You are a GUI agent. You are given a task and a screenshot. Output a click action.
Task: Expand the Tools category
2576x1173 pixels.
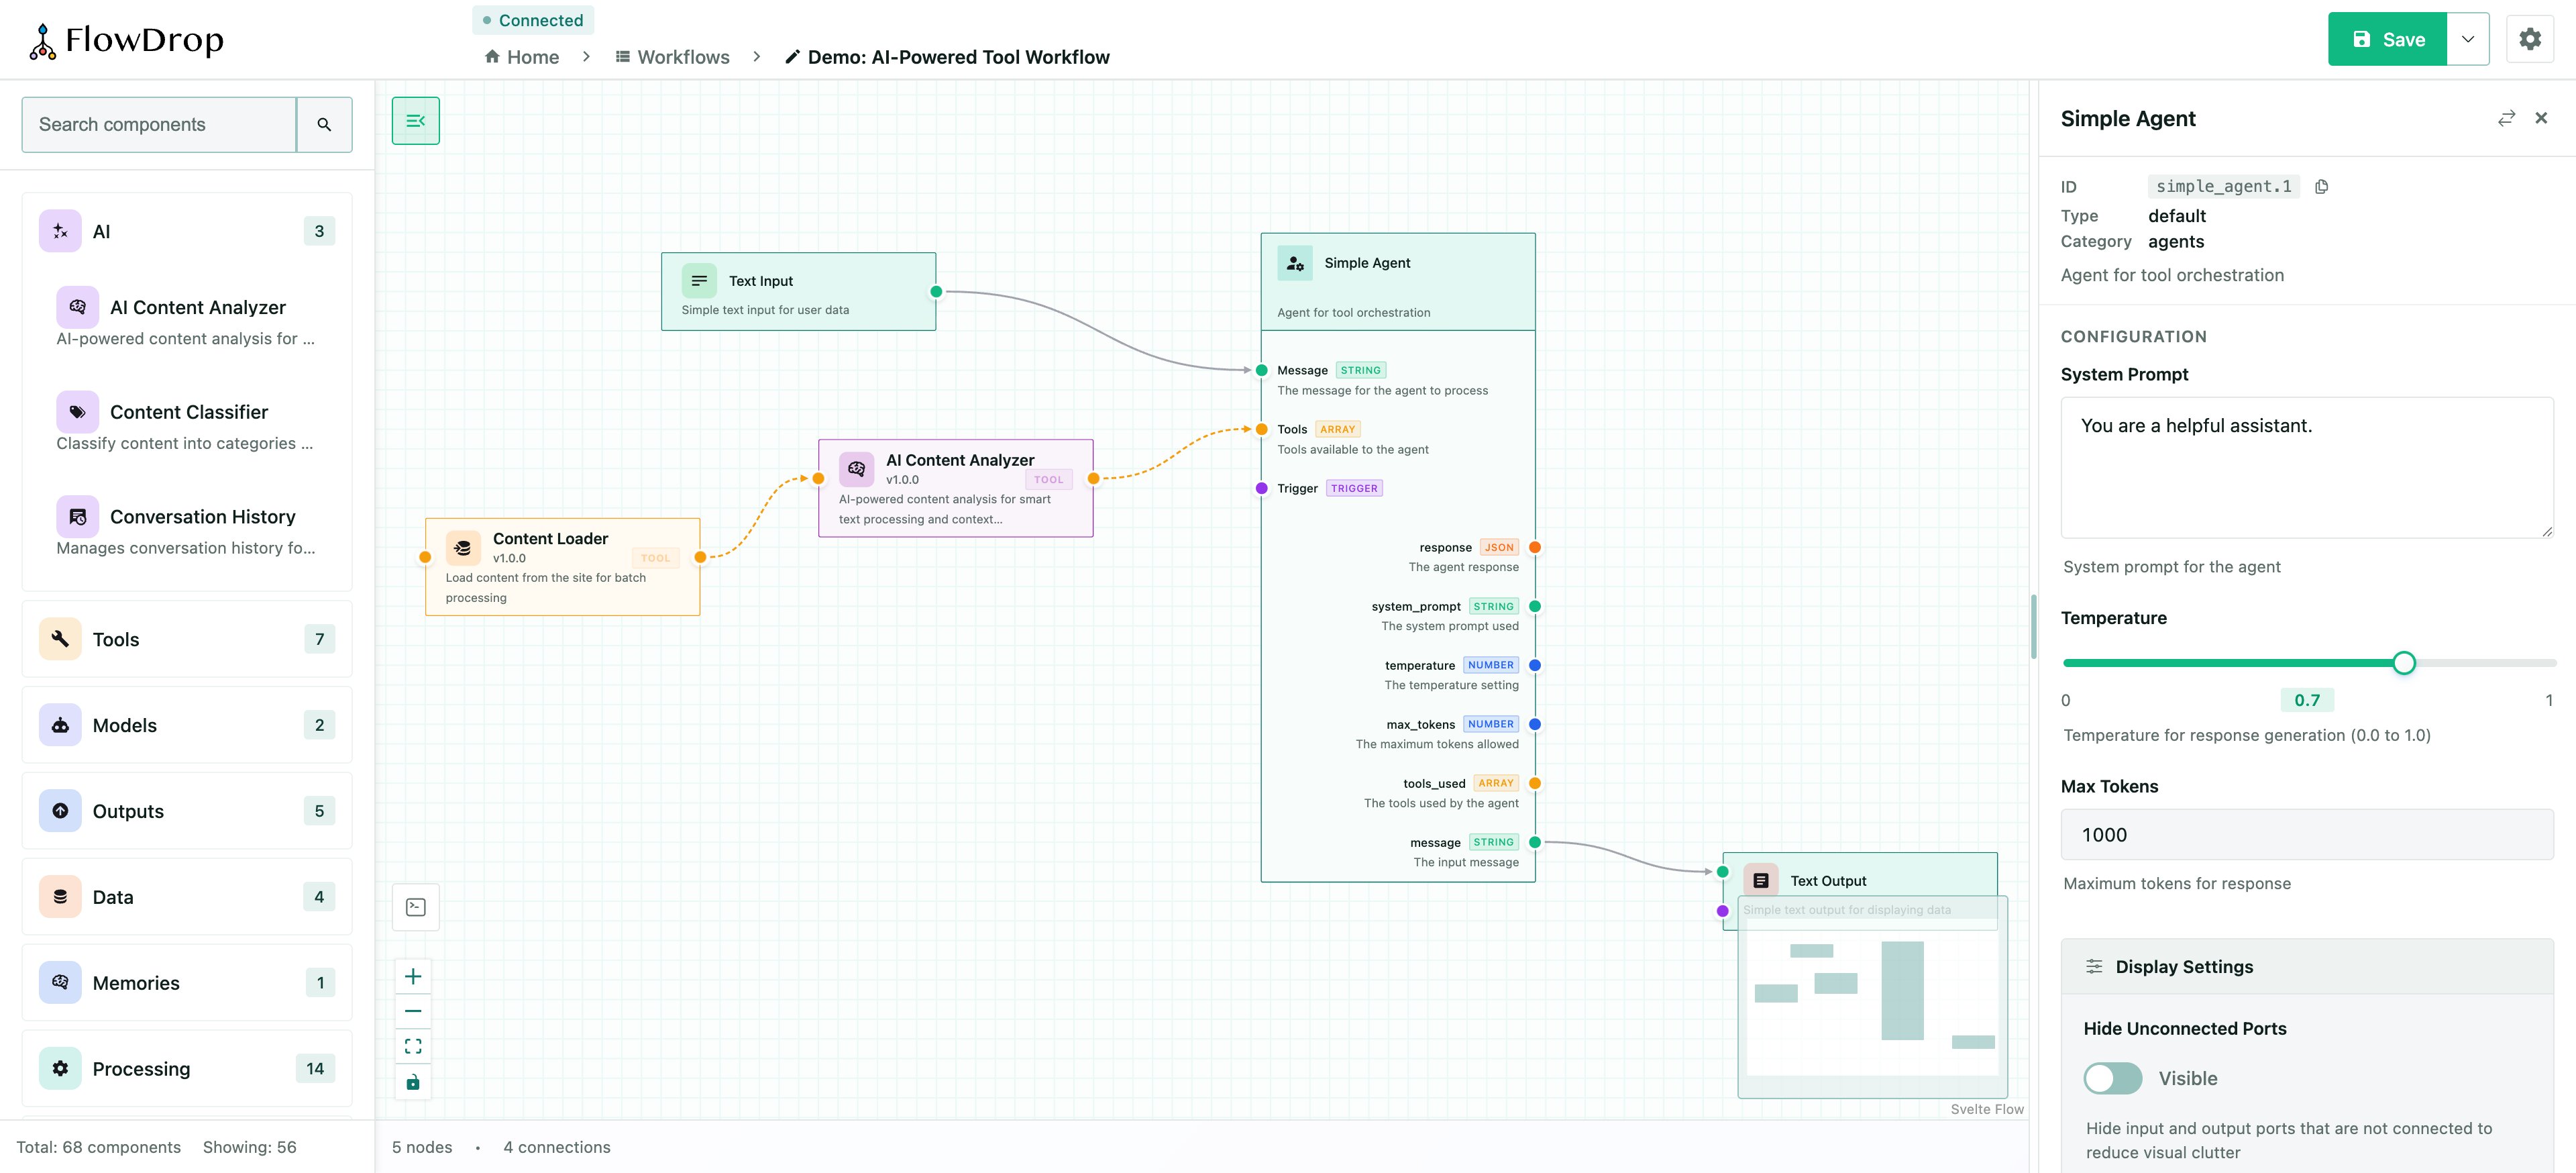click(187, 639)
